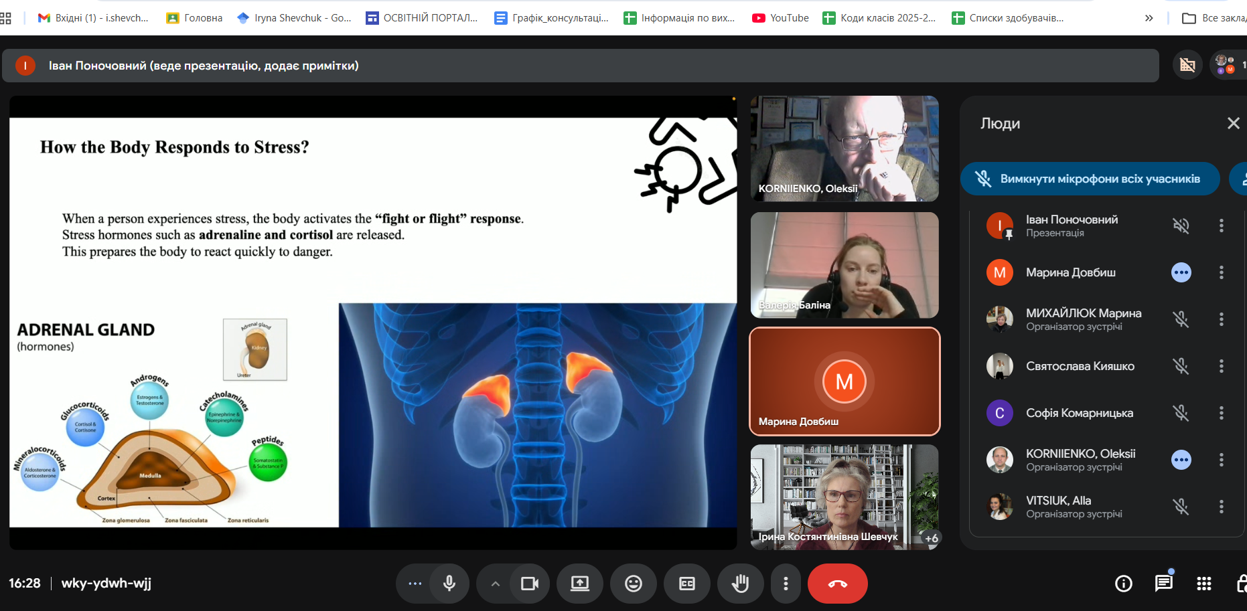Open the YouTube bookmark
Image resolution: width=1247 pixels, height=611 pixels.
coord(780,18)
